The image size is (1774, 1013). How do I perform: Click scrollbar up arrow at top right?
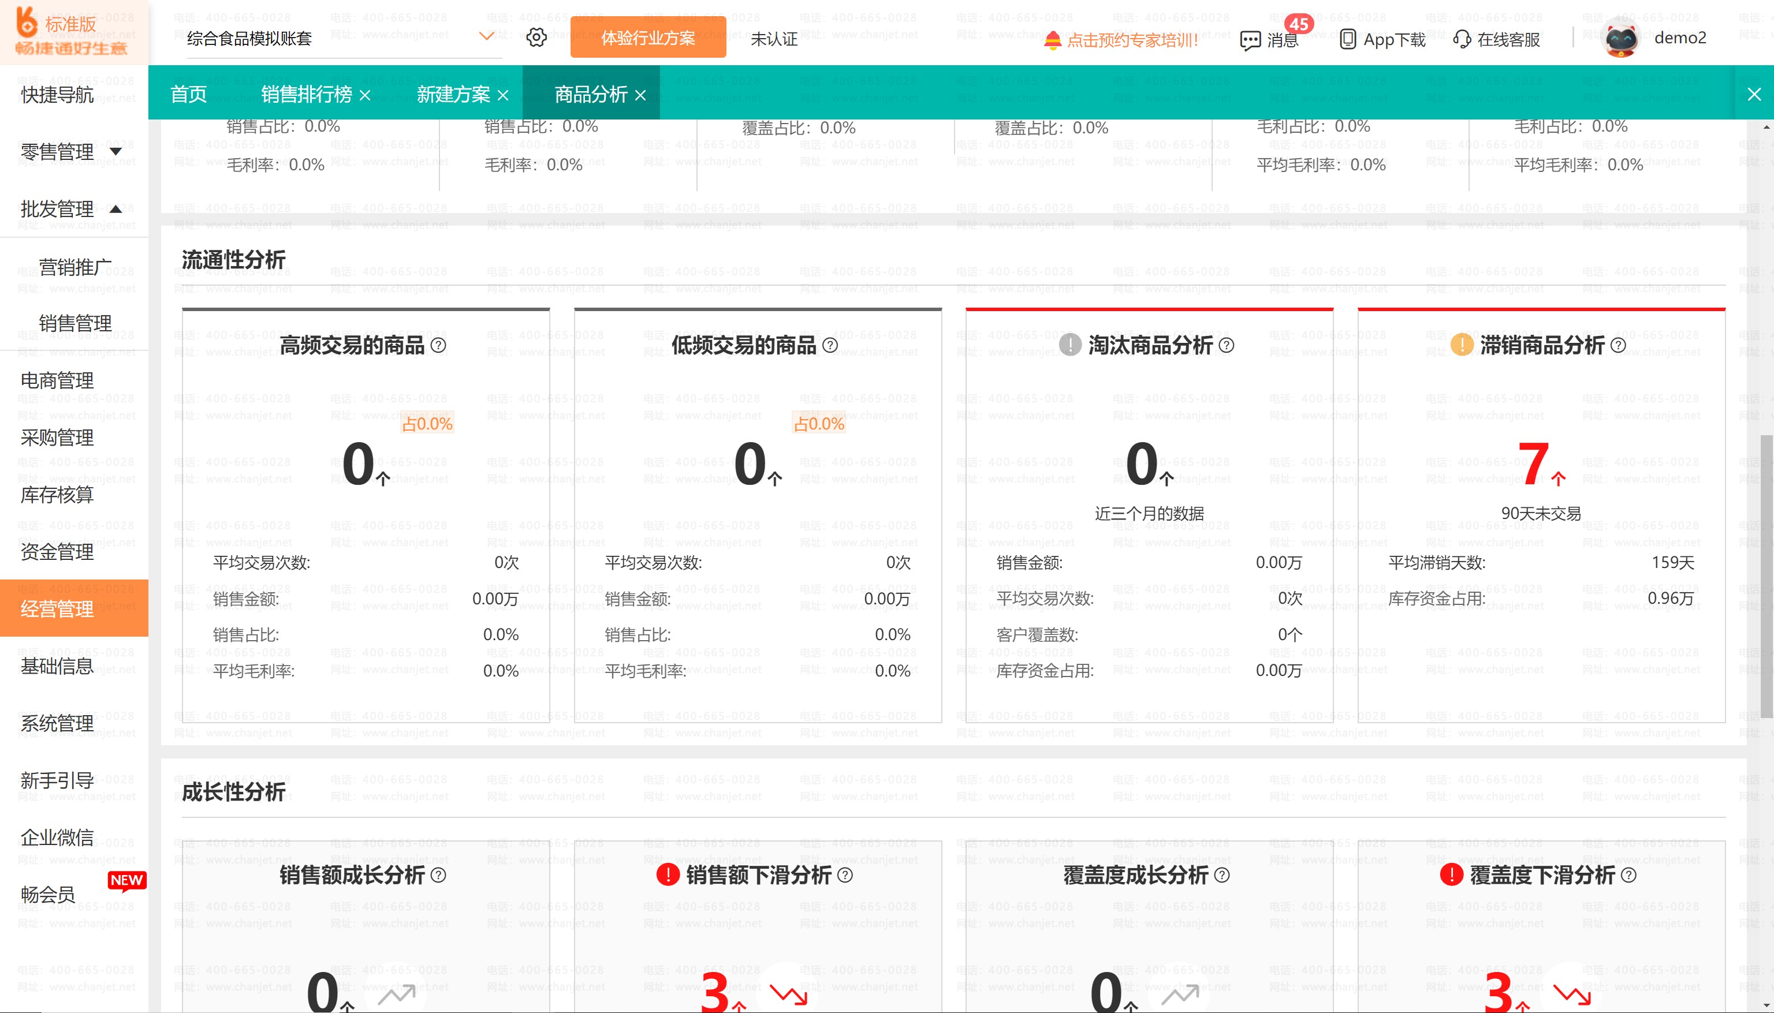[x=1766, y=128]
